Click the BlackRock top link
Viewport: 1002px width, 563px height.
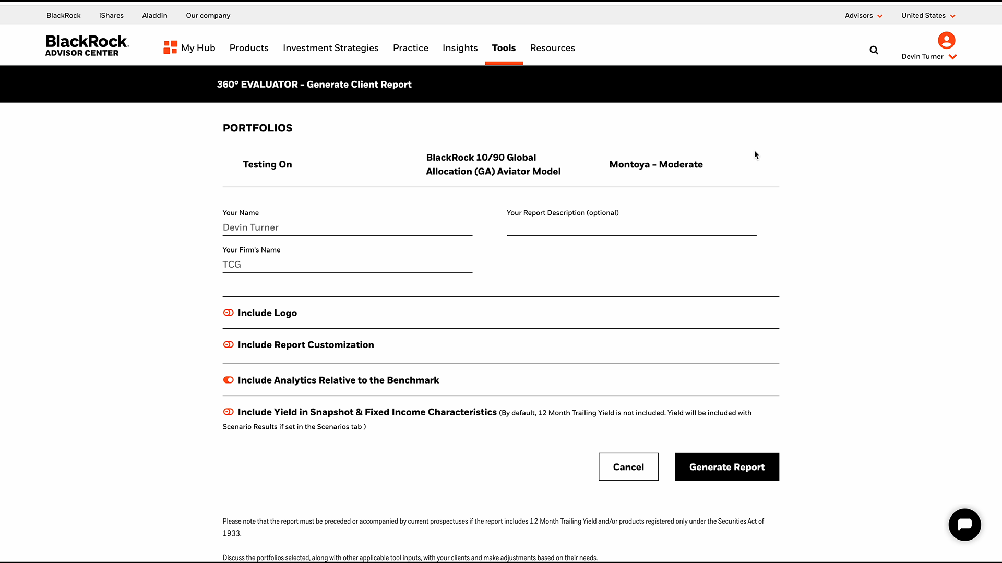[x=63, y=15]
